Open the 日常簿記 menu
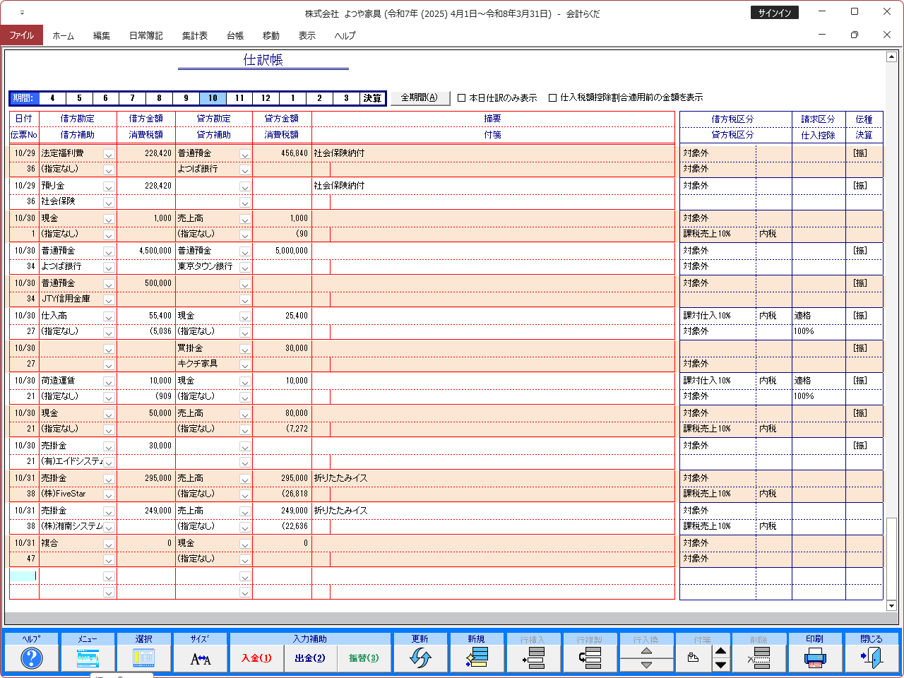Viewport: 904px width, 678px height. point(145,35)
